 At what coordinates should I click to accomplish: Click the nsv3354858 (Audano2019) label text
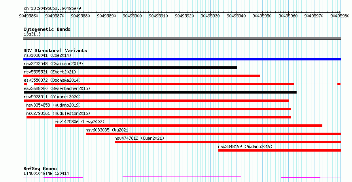53,105
